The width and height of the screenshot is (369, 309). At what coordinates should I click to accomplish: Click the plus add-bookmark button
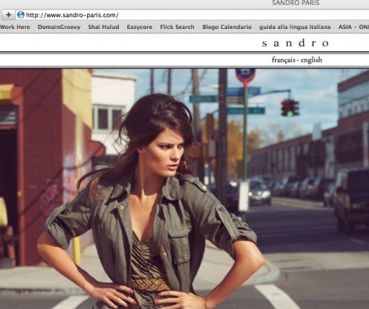pyautogui.click(x=8, y=15)
